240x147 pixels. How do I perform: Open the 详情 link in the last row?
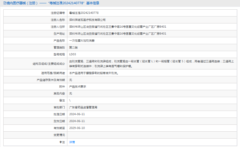pyautogui.click(x=72, y=142)
